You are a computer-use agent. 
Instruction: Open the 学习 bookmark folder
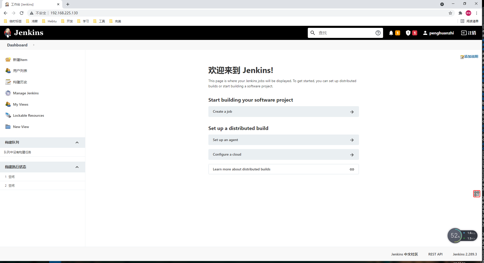[x=83, y=21]
